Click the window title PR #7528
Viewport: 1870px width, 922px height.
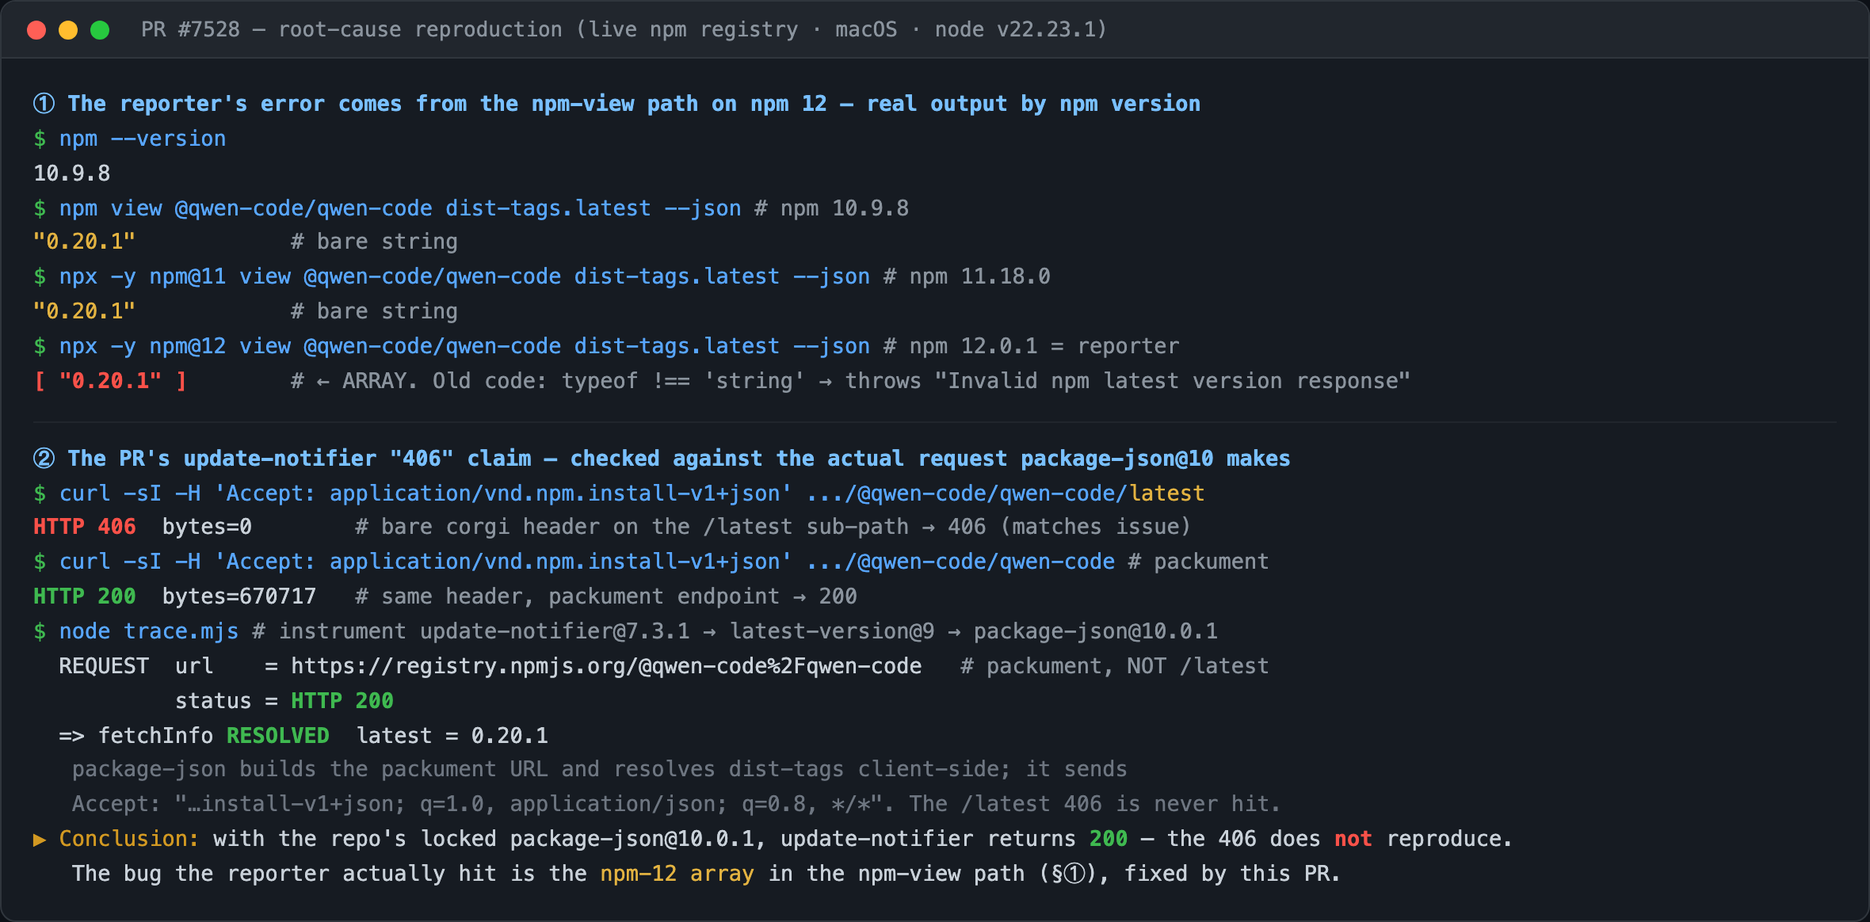(x=190, y=29)
